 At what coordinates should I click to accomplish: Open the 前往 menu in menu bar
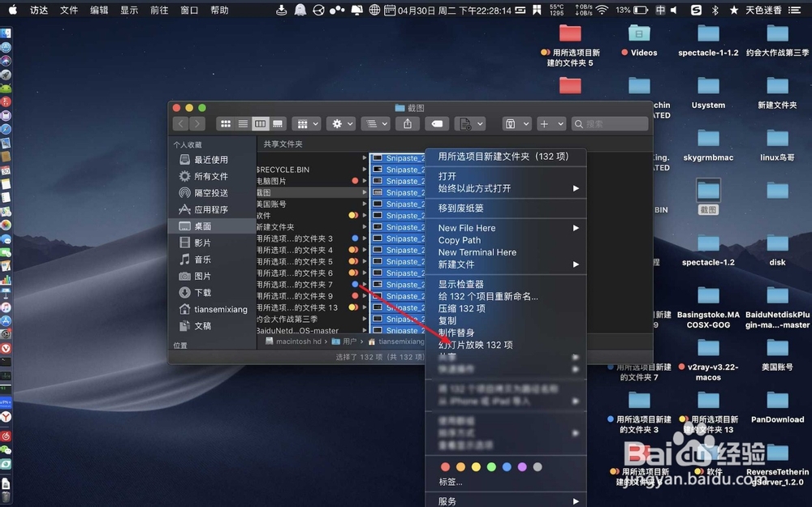click(159, 10)
